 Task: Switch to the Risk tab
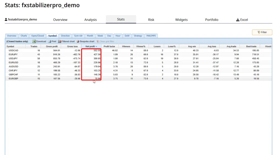(151, 20)
